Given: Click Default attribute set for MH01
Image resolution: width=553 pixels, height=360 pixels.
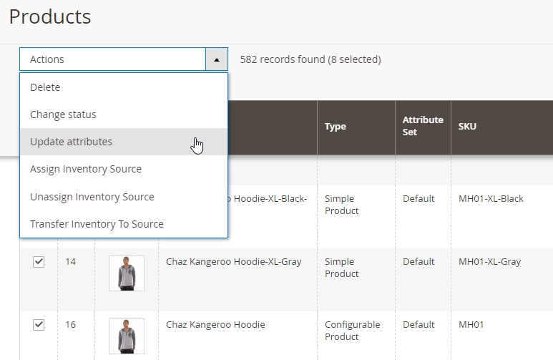Looking at the screenshot, I should [419, 324].
